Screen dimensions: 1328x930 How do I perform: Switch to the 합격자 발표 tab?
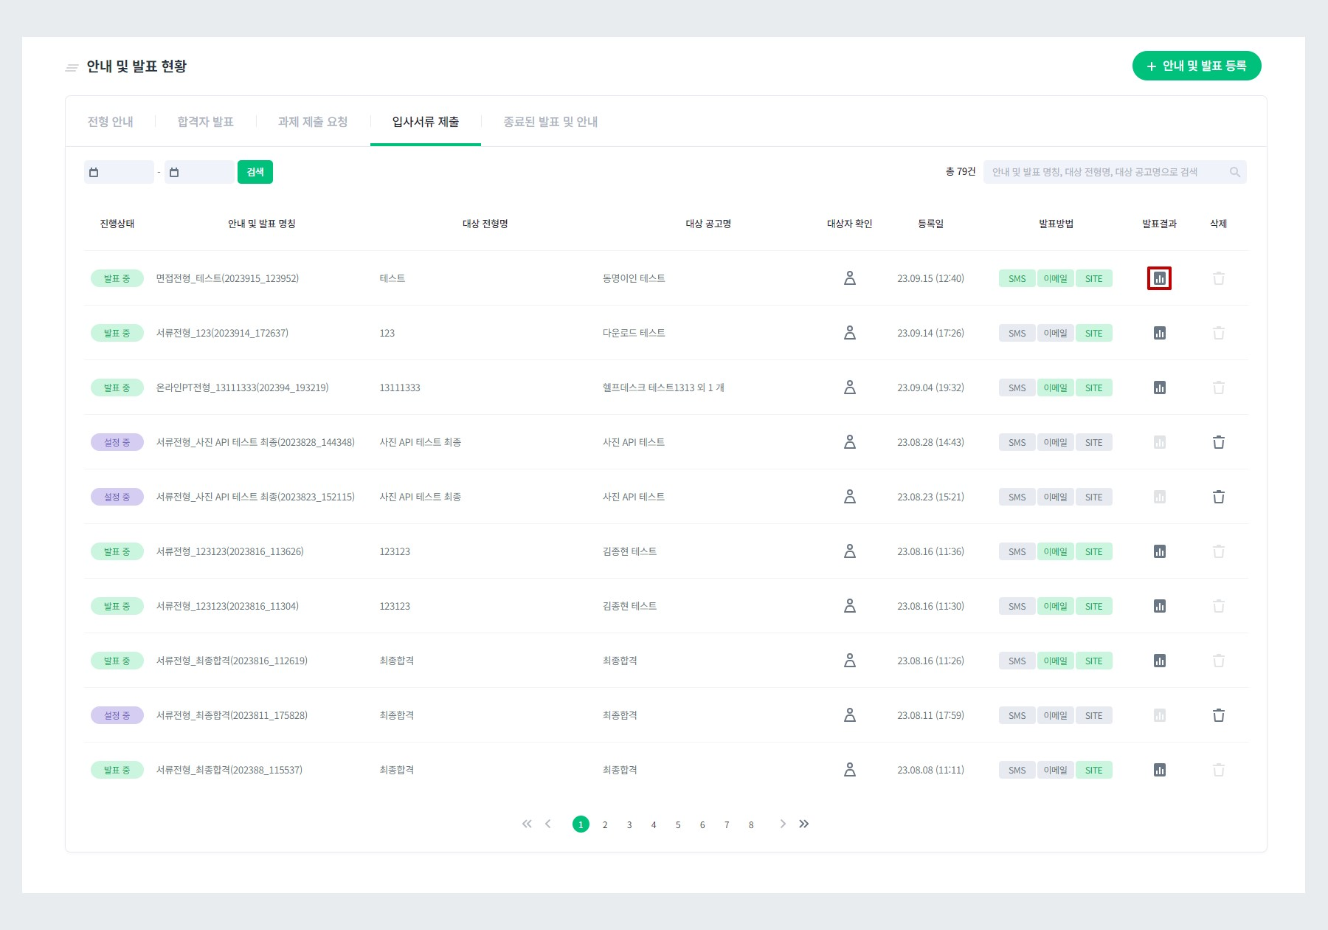[x=206, y=122]
